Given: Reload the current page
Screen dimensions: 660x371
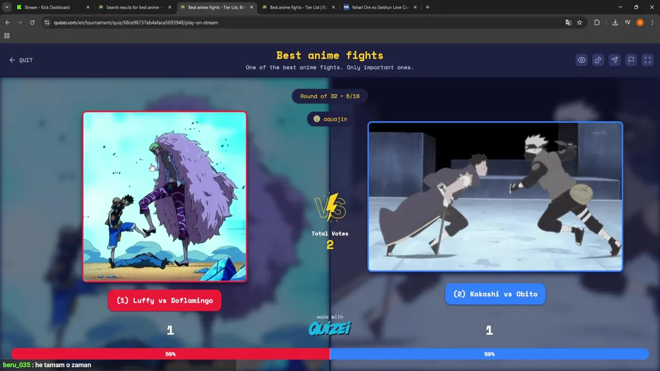Looking at the screenshot, I should coord(32,23).
